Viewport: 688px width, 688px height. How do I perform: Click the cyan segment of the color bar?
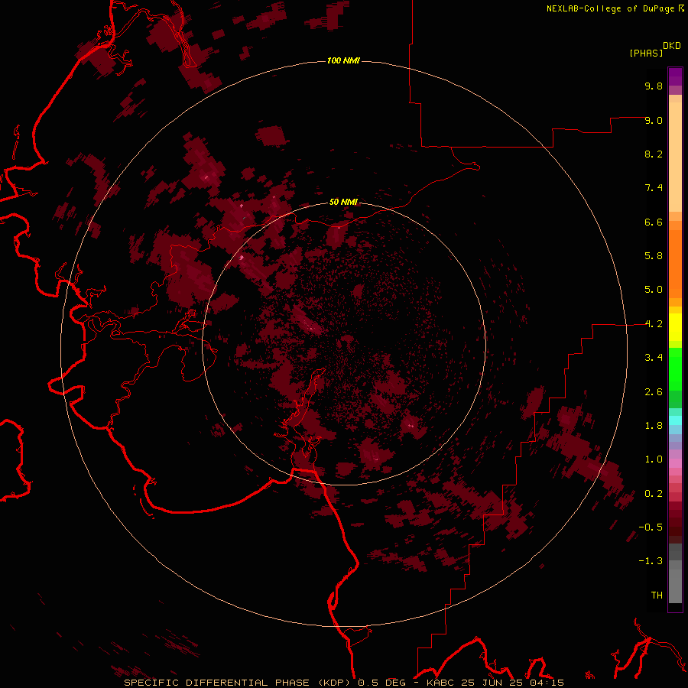pos(675,420)
